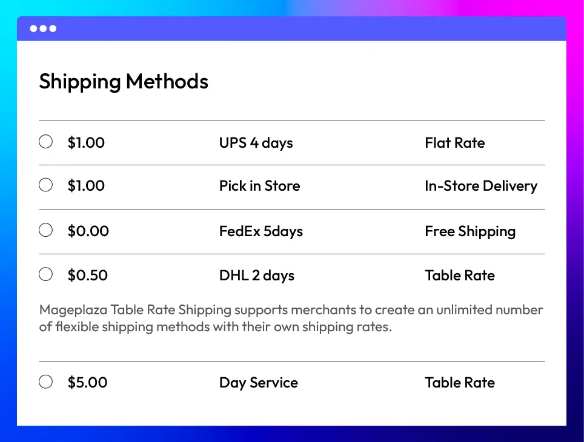Viewport: 584px width, 442px height.
Task: Click the UPS 4 days label
Action: coord(256,143)
